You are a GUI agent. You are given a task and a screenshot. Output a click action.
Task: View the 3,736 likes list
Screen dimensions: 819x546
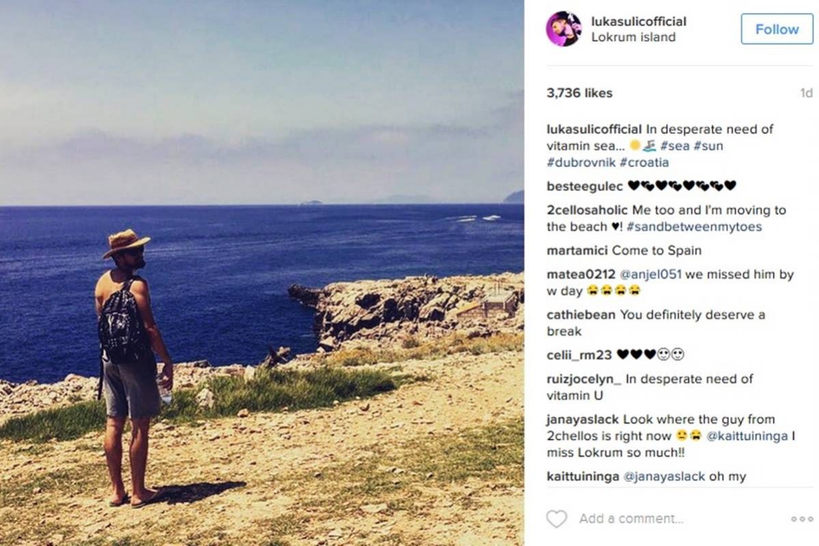tap(579, 93)
